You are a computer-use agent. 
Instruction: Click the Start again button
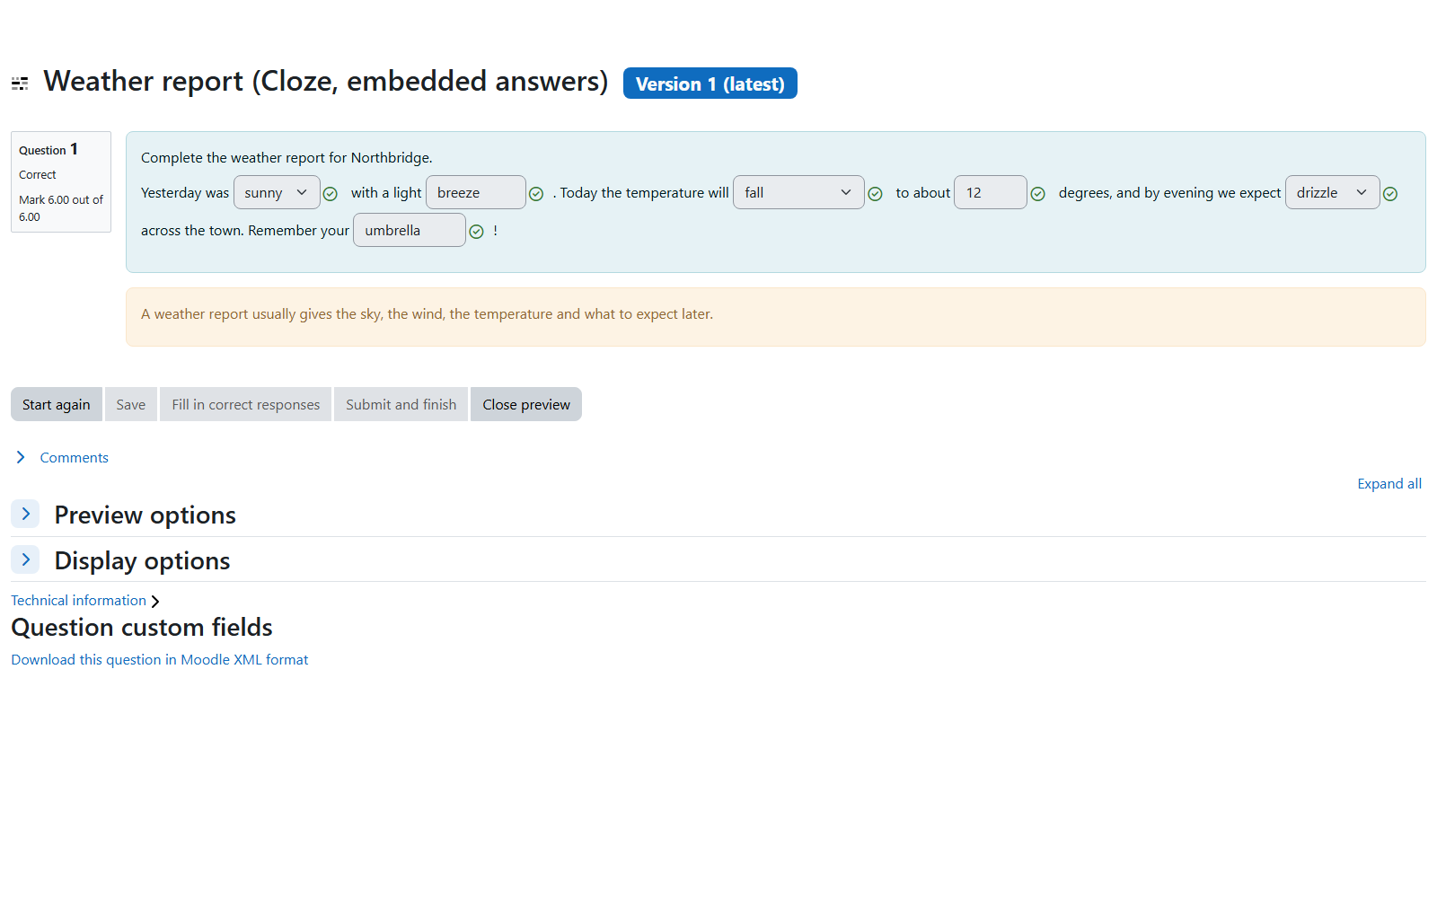[57, 404]
